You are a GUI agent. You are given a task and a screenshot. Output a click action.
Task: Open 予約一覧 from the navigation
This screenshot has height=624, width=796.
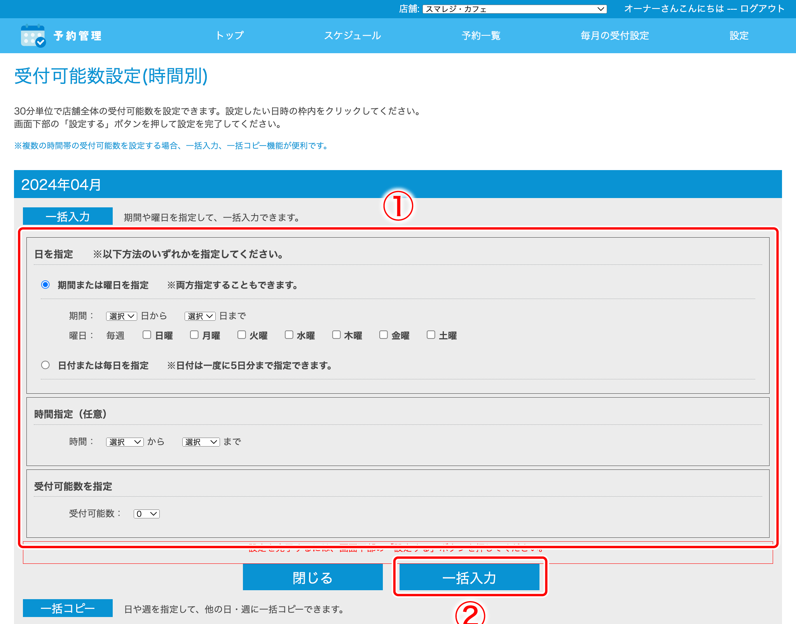481,36
